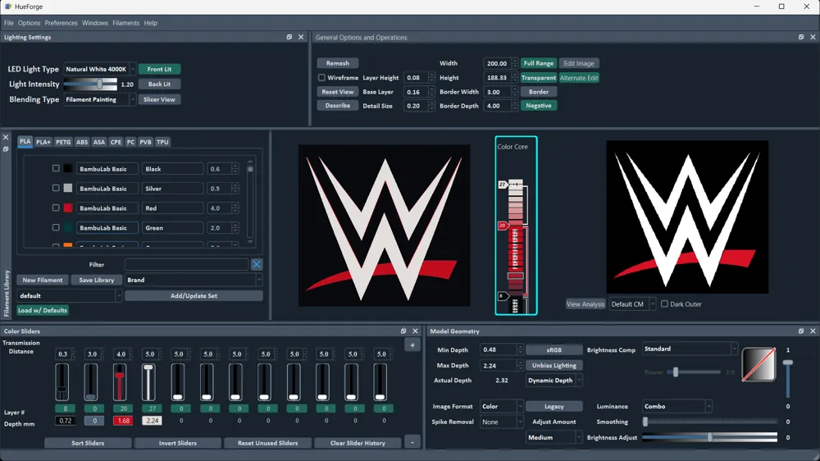Open the Filaments menu

tap(126, 23)
